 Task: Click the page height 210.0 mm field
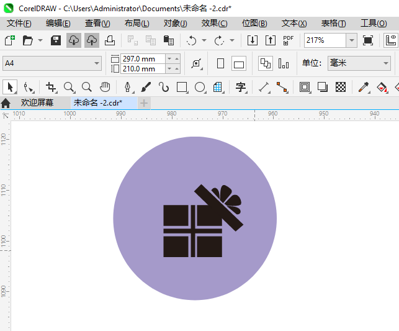click(x=143, y=69)
